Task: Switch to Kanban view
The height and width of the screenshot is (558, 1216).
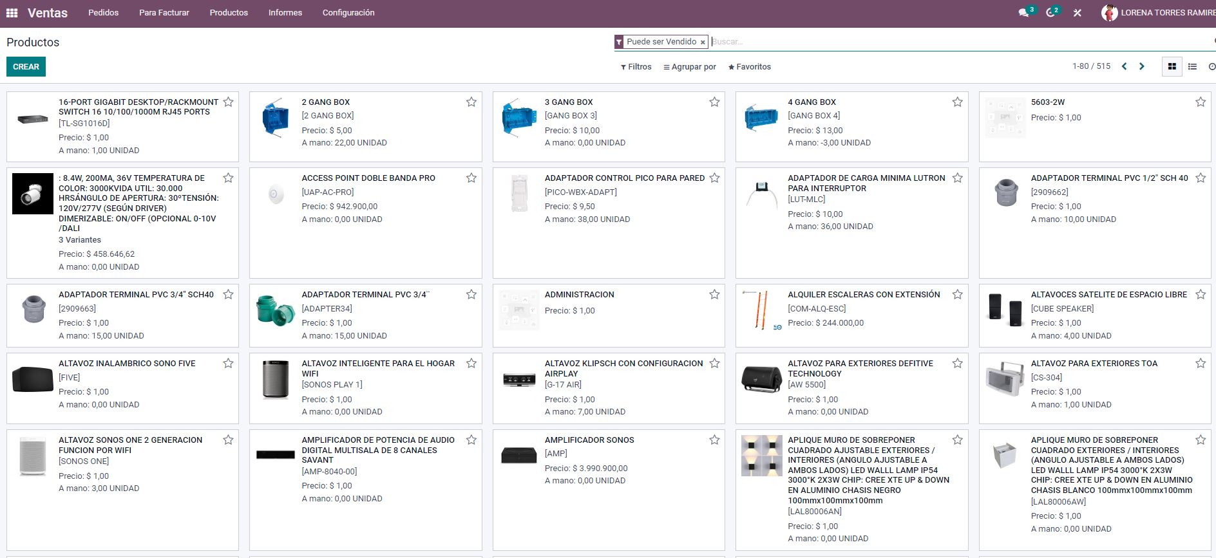Action: coord(1172,66)
